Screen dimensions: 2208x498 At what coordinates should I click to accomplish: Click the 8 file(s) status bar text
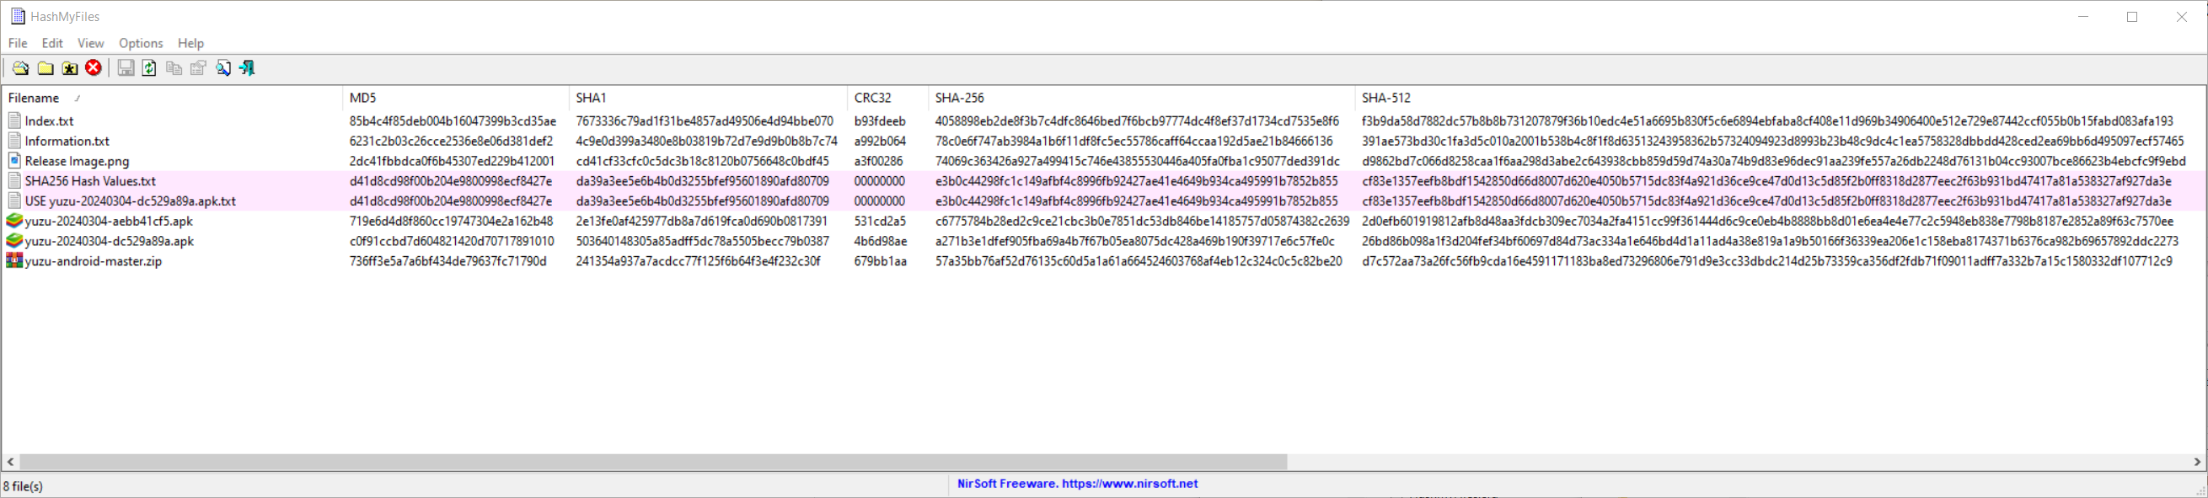point(23,486)
